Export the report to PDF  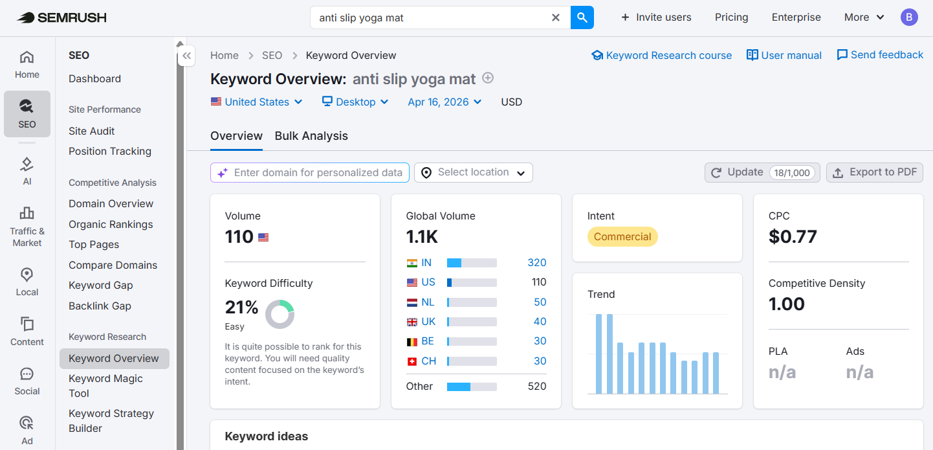[874, 172]
